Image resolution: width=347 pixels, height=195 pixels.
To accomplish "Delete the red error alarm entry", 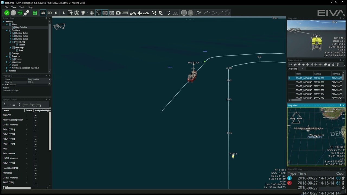I will point(343,183).
